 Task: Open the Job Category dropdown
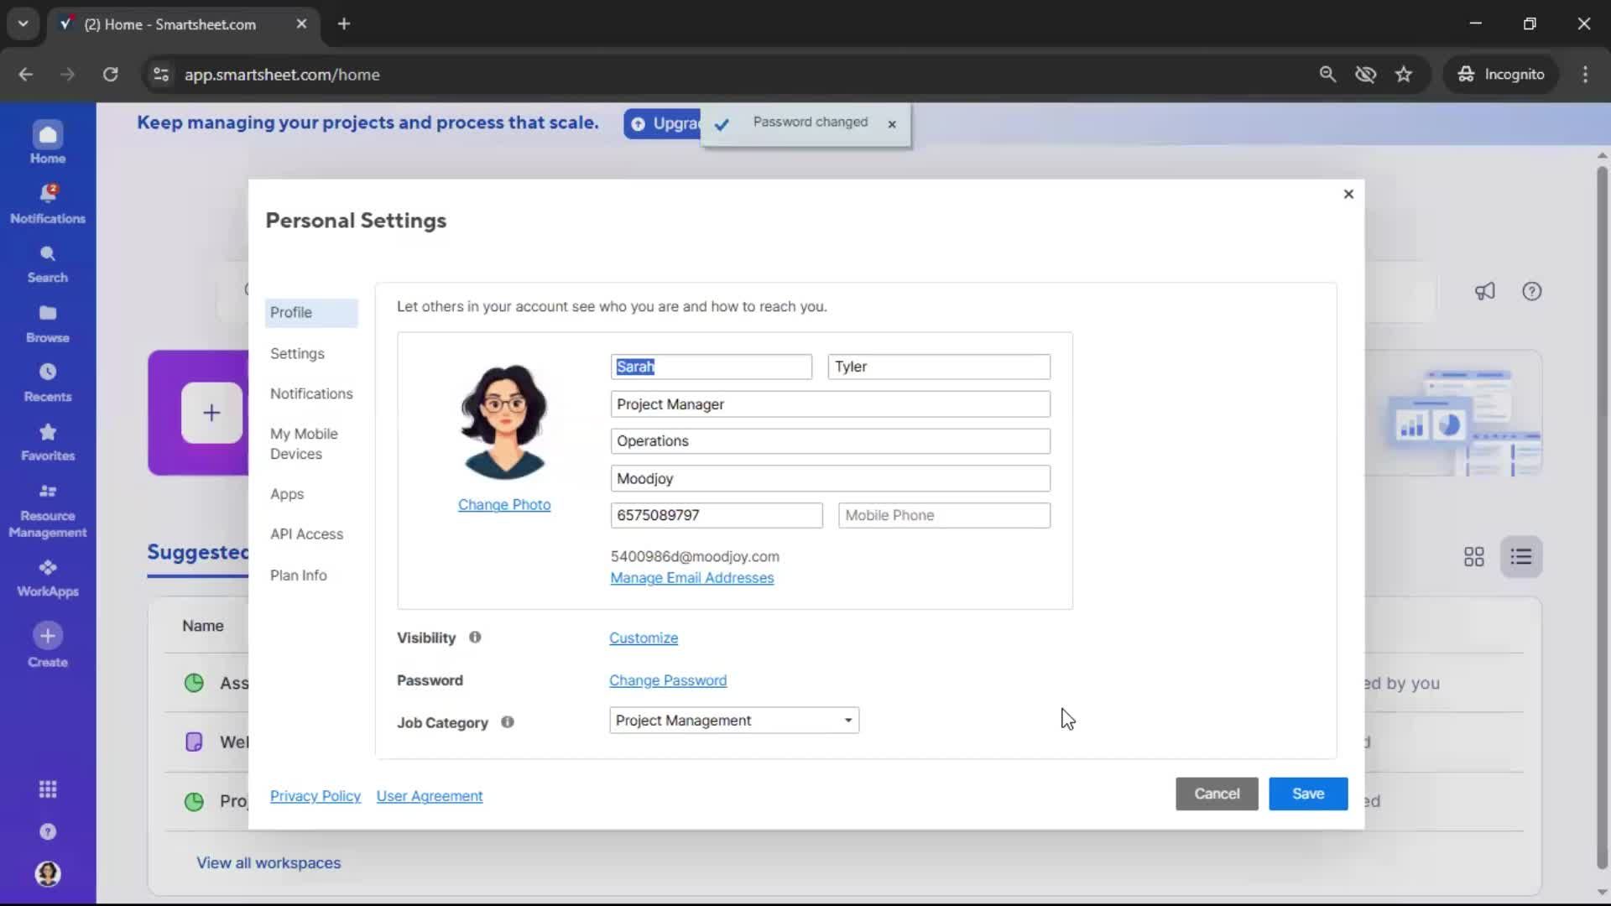point(733,720)
